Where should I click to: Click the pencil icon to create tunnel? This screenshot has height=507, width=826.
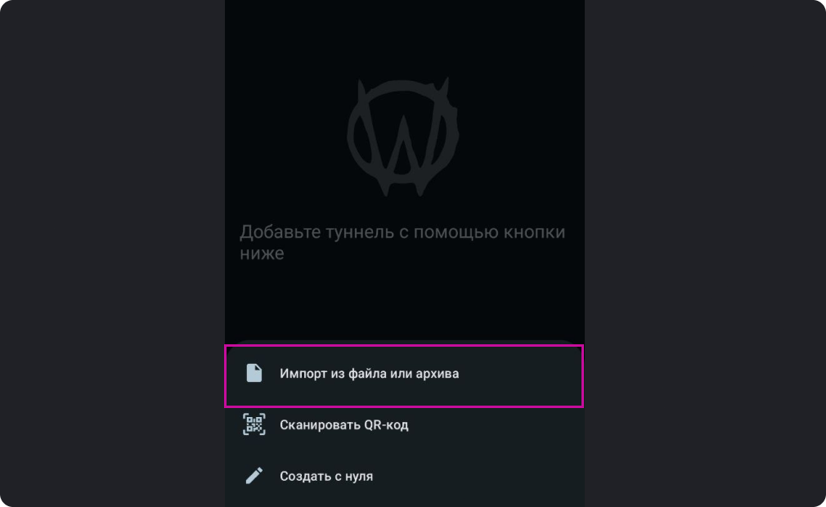click(254, 476)
